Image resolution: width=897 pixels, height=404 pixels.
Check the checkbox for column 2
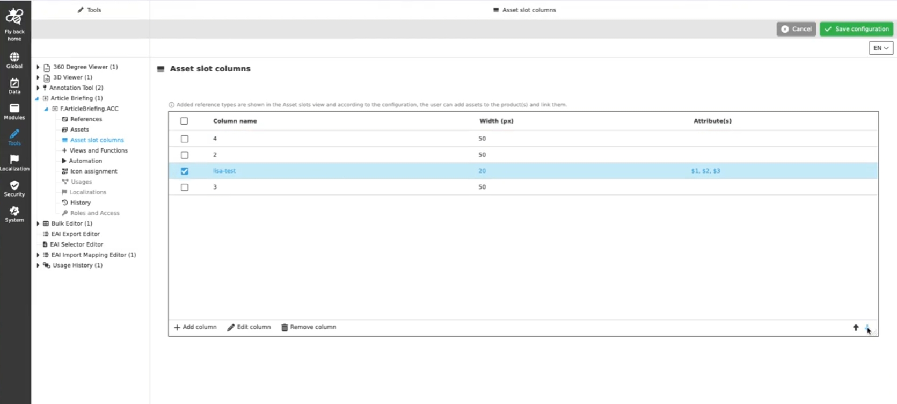point(185,155)
